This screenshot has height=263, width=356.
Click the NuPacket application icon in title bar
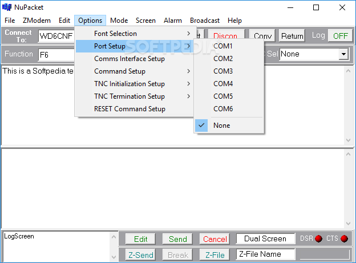(7, 7)
